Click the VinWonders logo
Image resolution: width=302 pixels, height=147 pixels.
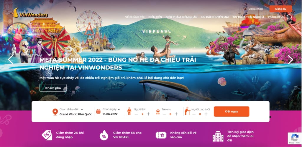[29, 13]
